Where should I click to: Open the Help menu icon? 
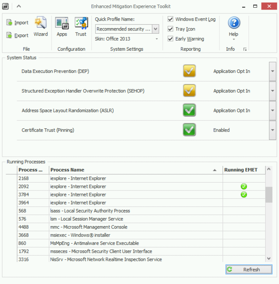[233, 24]
